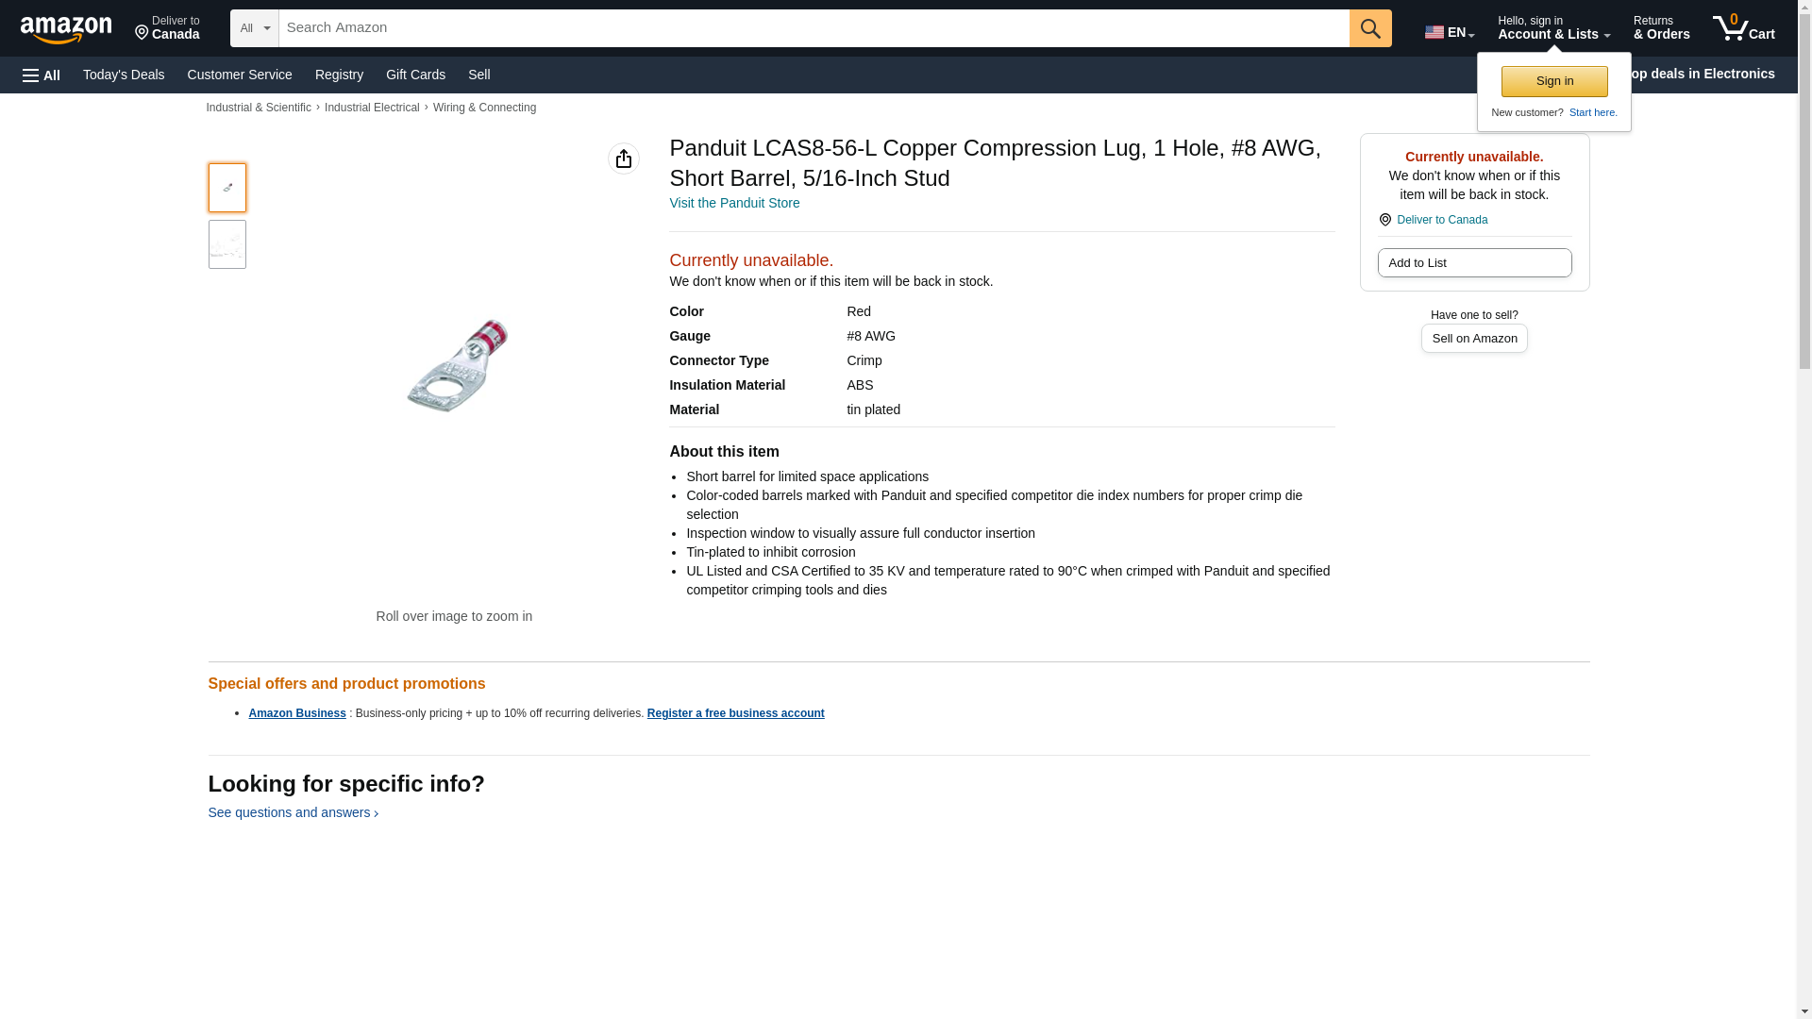Click the share icon on product image
The image size is (1812, 1019).
[x=623, y=159]
